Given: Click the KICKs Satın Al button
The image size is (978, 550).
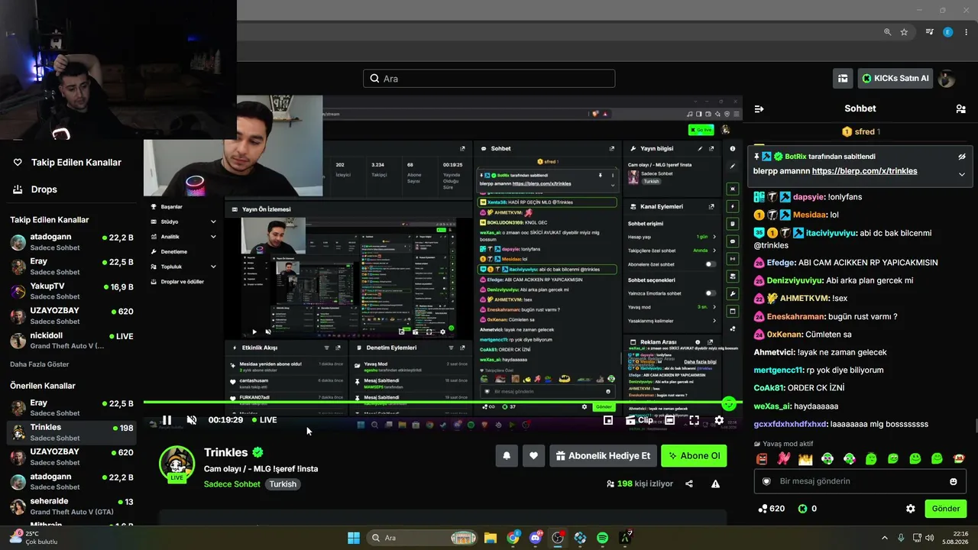Looking at the screenshot, I should coord(895,78).
